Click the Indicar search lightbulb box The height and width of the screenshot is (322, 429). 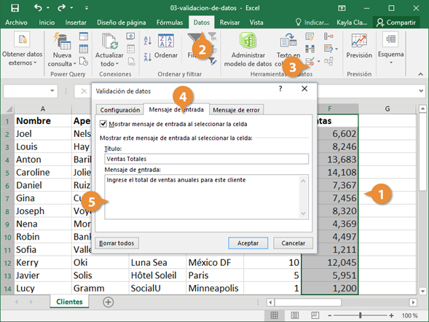coord(312,23)
